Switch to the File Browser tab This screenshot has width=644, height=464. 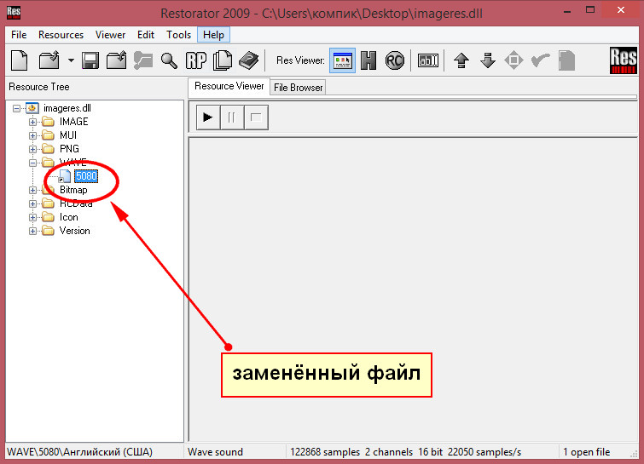298,88
